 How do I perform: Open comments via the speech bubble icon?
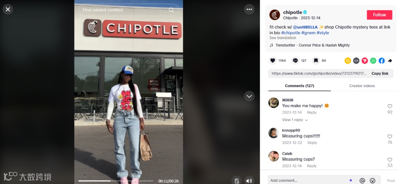(295, 61)
